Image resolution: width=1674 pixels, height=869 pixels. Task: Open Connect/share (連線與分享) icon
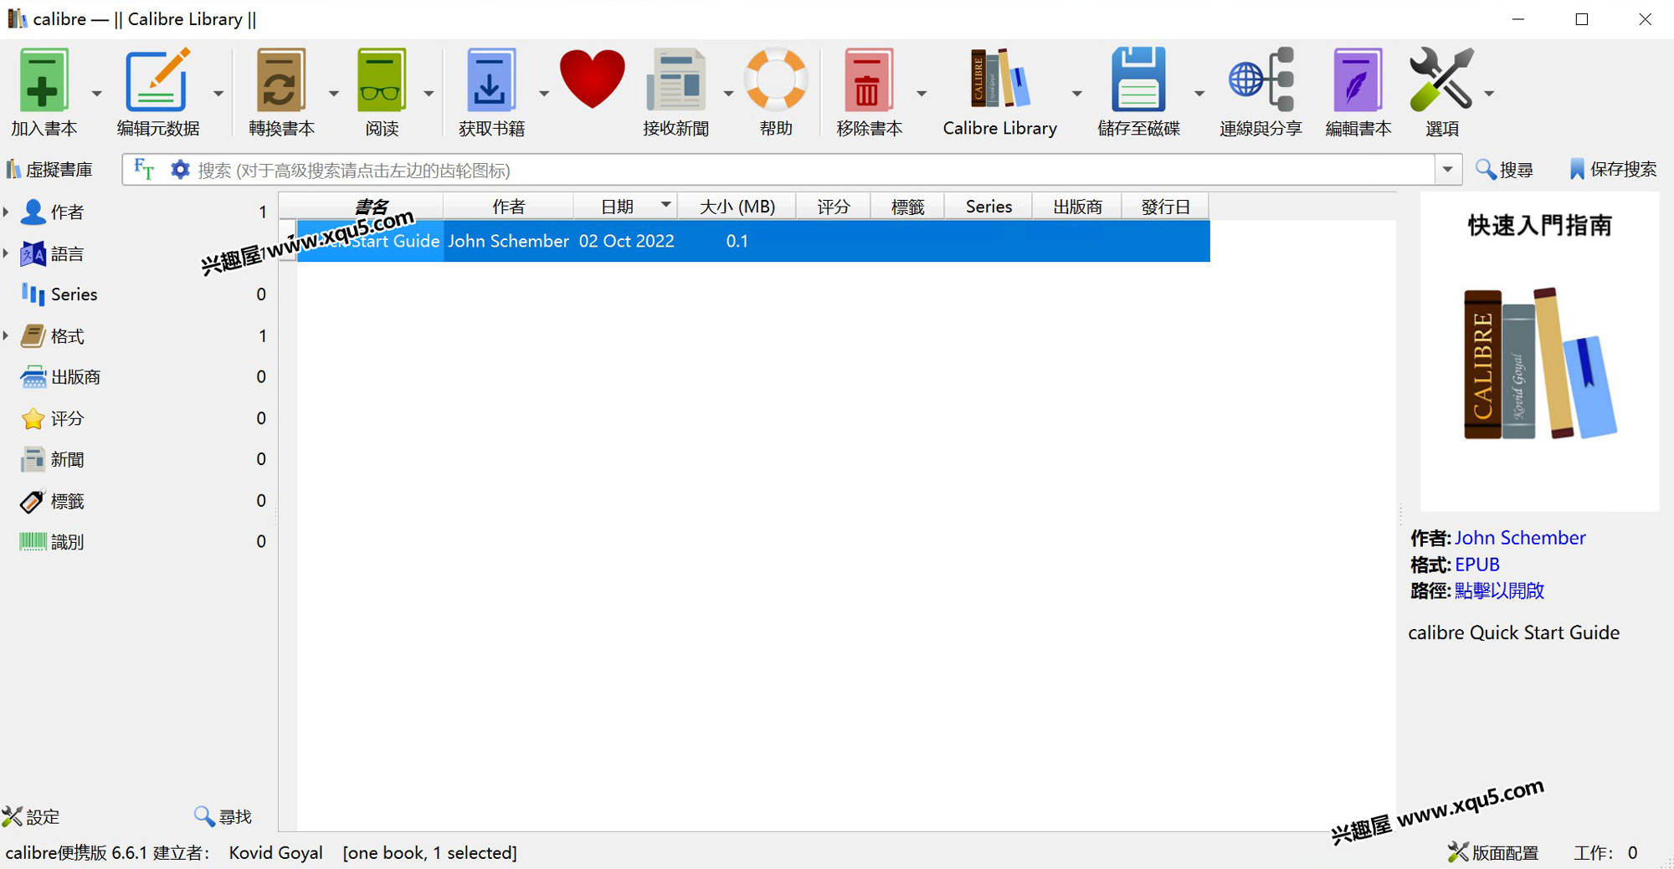point(1261,80)
